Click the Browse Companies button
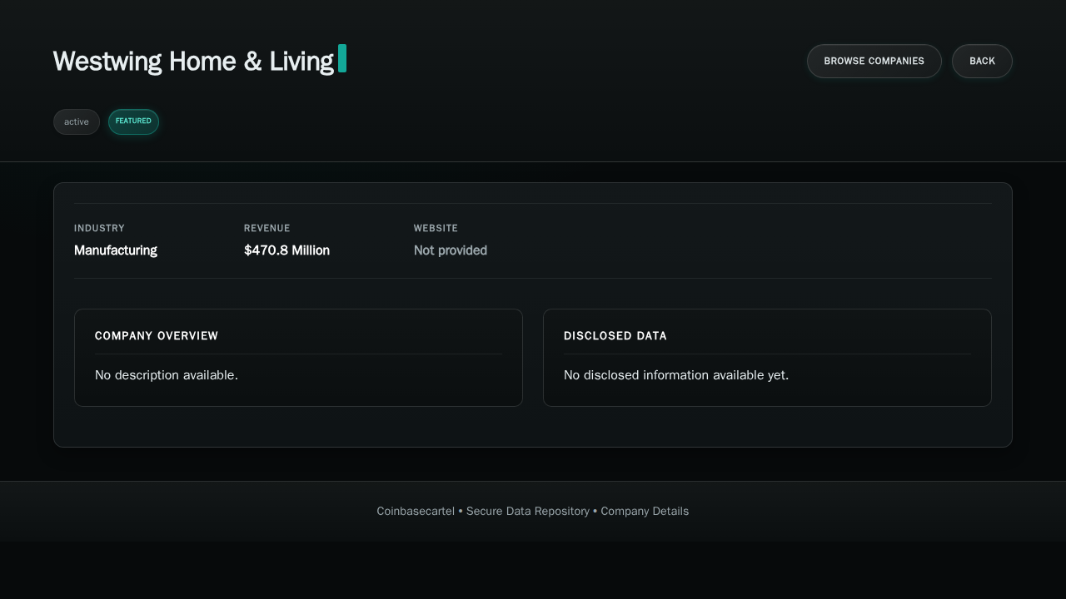 [x=874, y=61]
